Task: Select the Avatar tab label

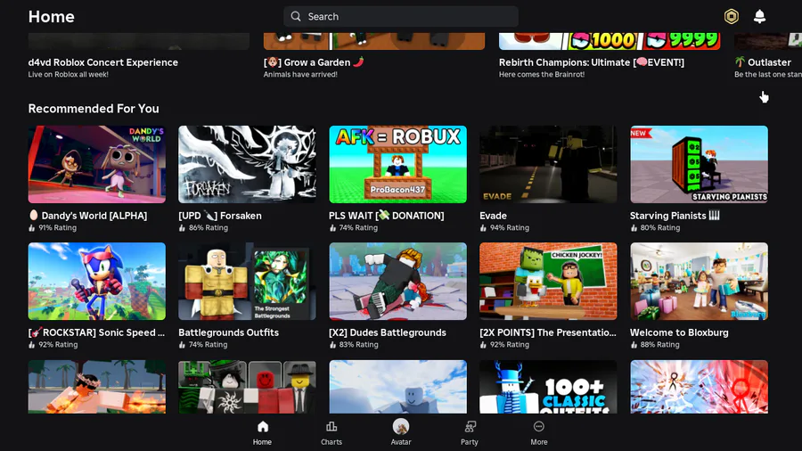Action: coord(401,442)
